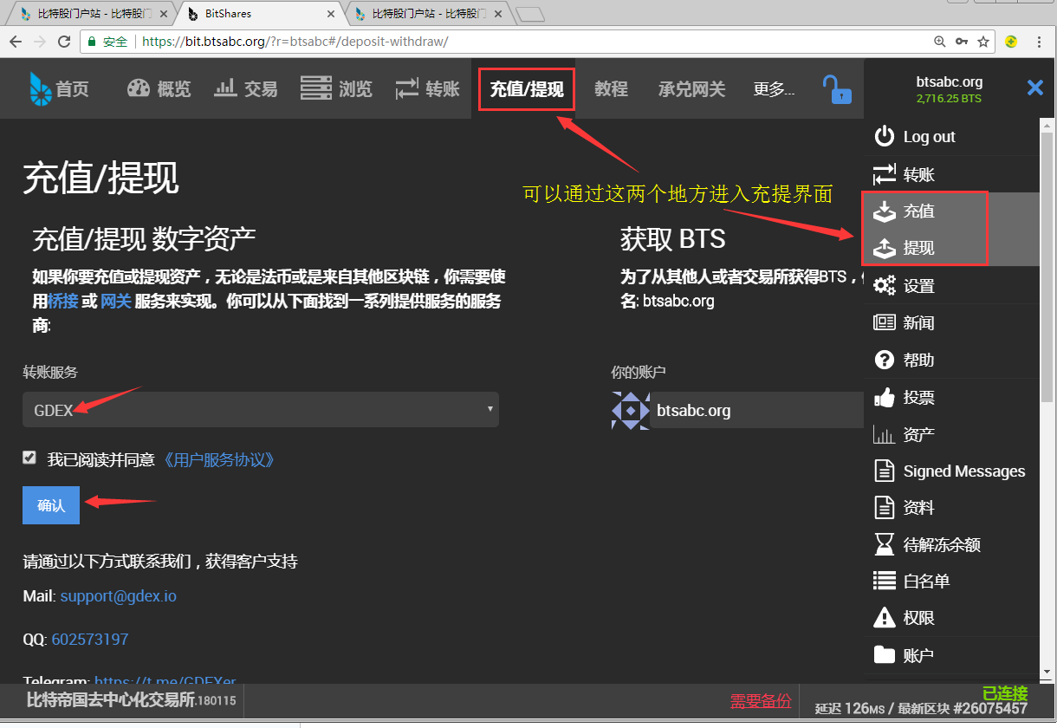
Task: Click the btsabc.org account name field
Action: pos(756,410)
